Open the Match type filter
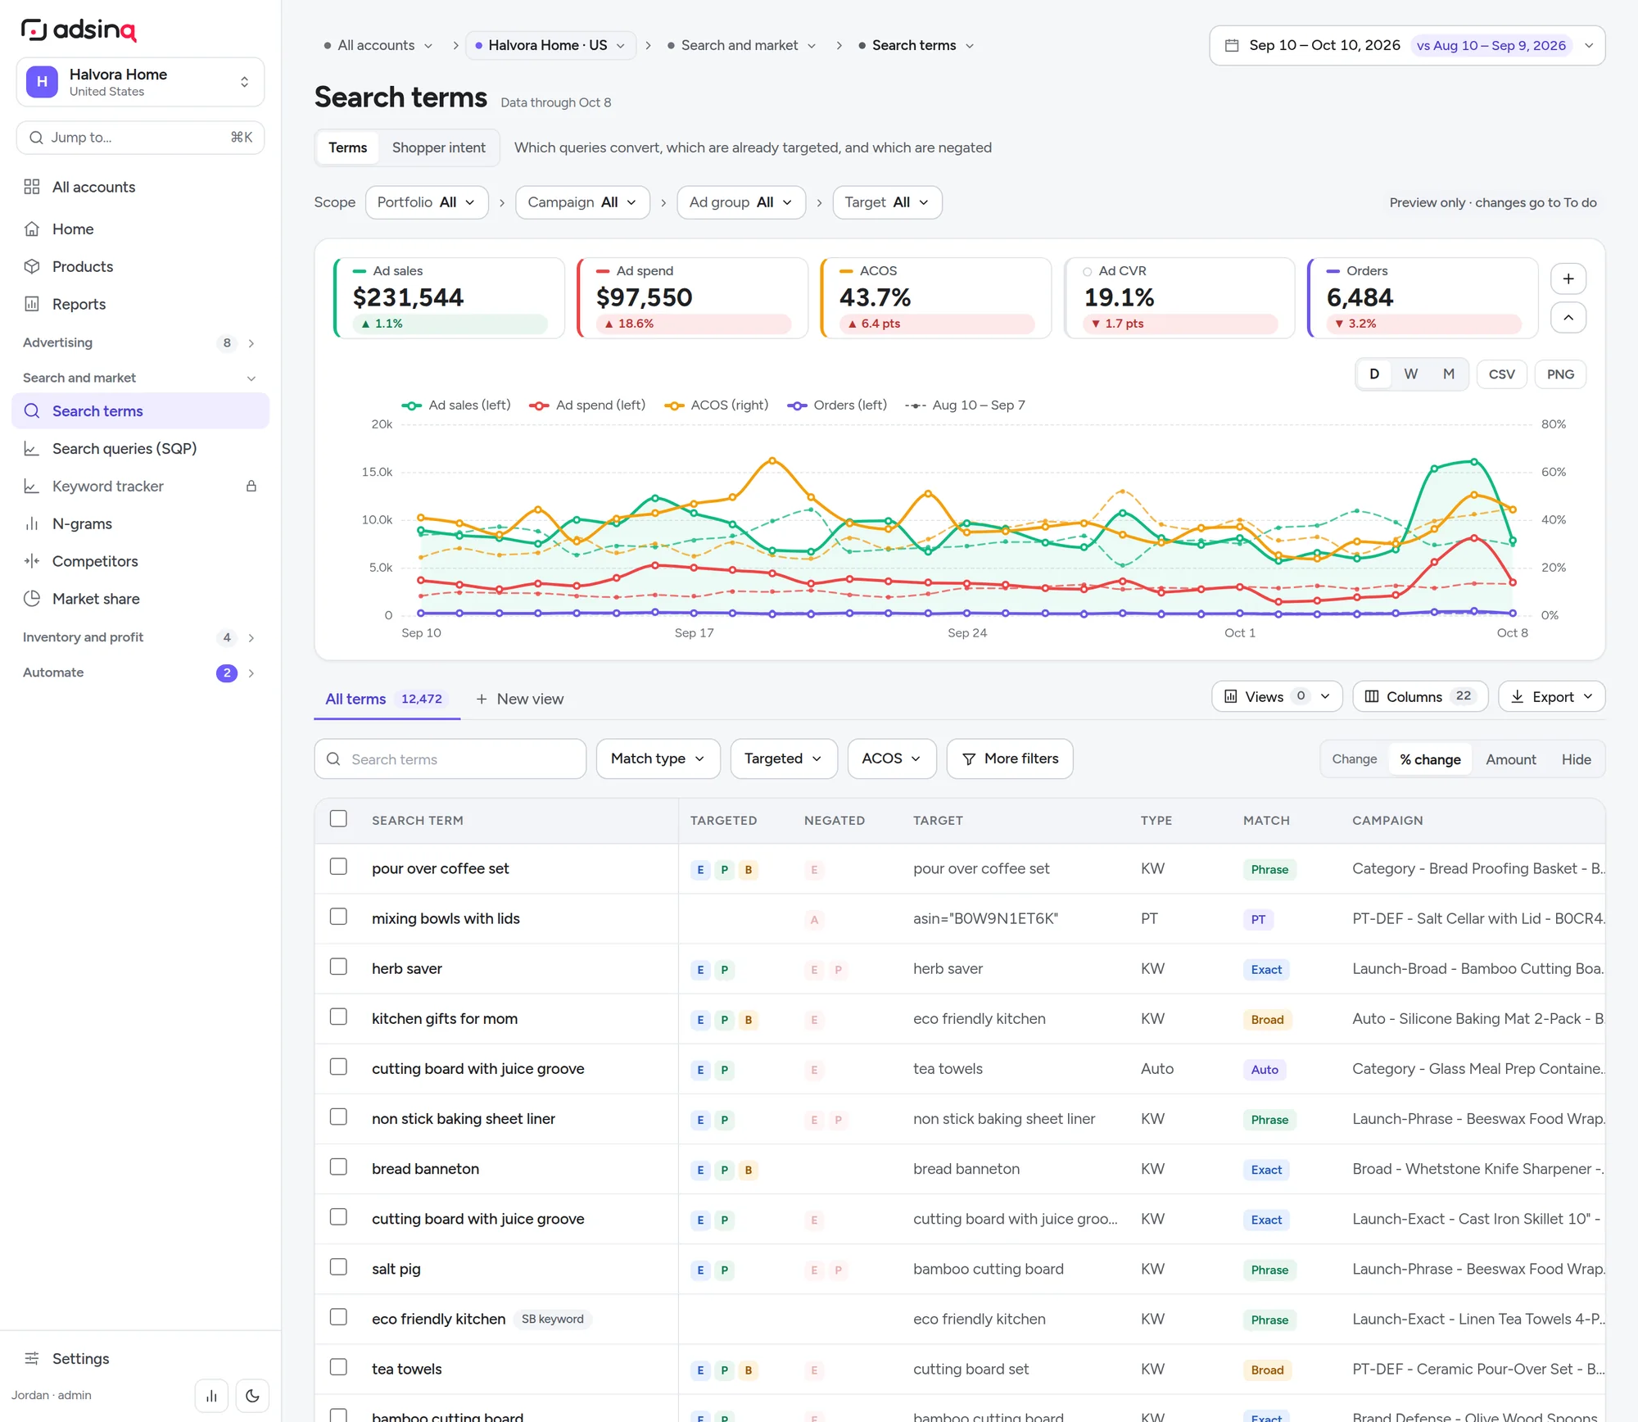This screenshot has width=1638, height=1422. 658,759
